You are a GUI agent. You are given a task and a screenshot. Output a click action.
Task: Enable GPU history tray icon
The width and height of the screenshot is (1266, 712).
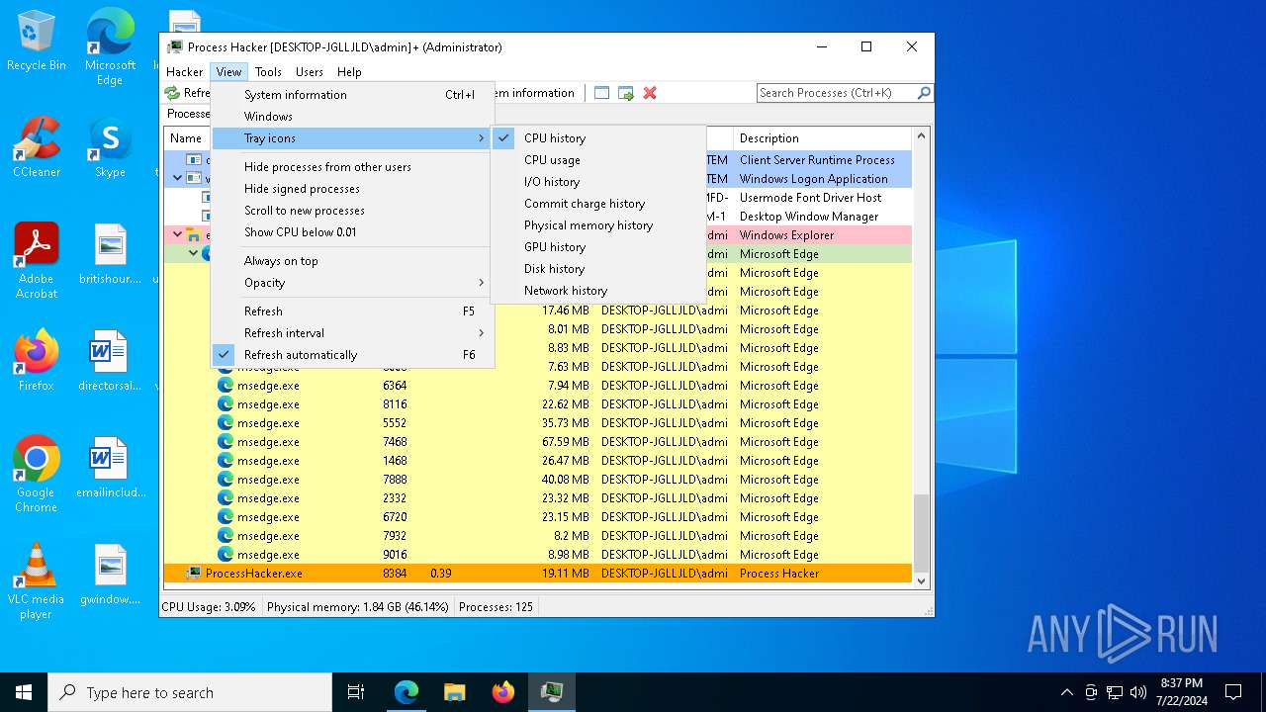pyautogui.click(x=598, y=247)
